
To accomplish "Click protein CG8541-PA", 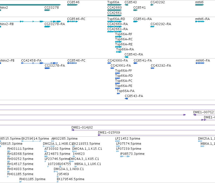I will click(x=143, y=61).
